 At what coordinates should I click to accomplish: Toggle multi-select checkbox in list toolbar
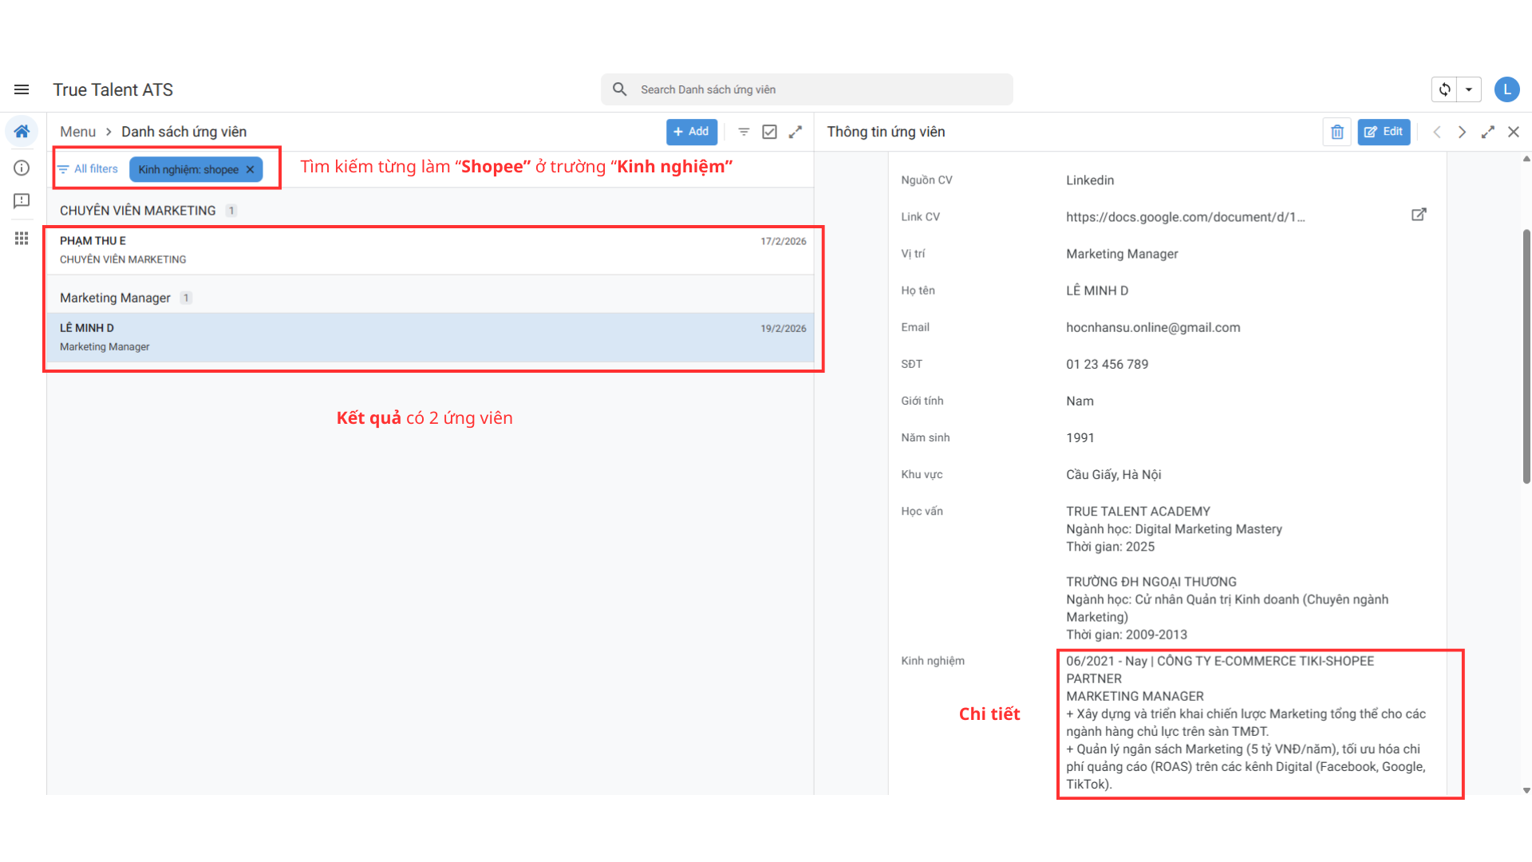point(769,132)
